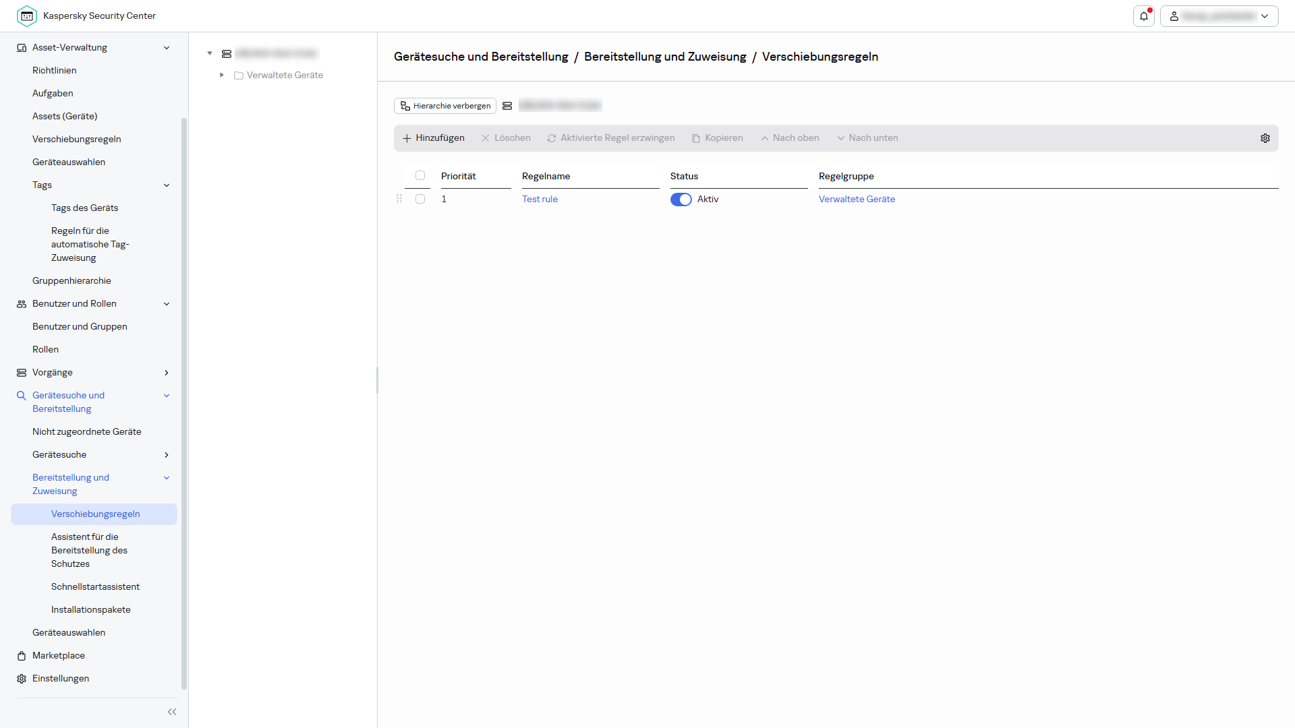Toggle the Aktiv status switch
Screen dimensions: 1295x728
point(681,200)
